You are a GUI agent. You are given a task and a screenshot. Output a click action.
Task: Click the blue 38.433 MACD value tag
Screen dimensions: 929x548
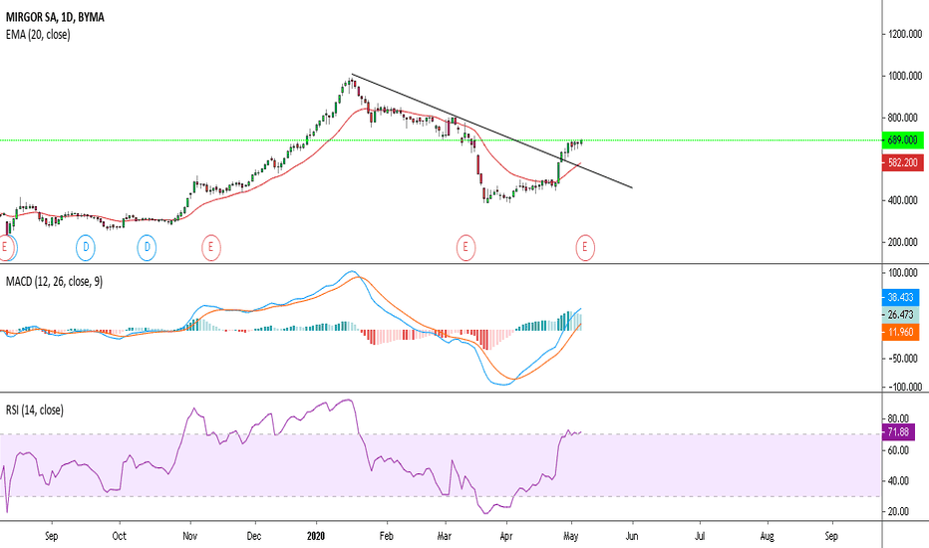(900, 297)
